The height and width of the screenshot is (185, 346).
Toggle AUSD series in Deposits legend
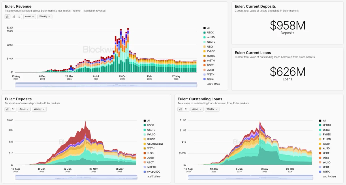point(149,158)
